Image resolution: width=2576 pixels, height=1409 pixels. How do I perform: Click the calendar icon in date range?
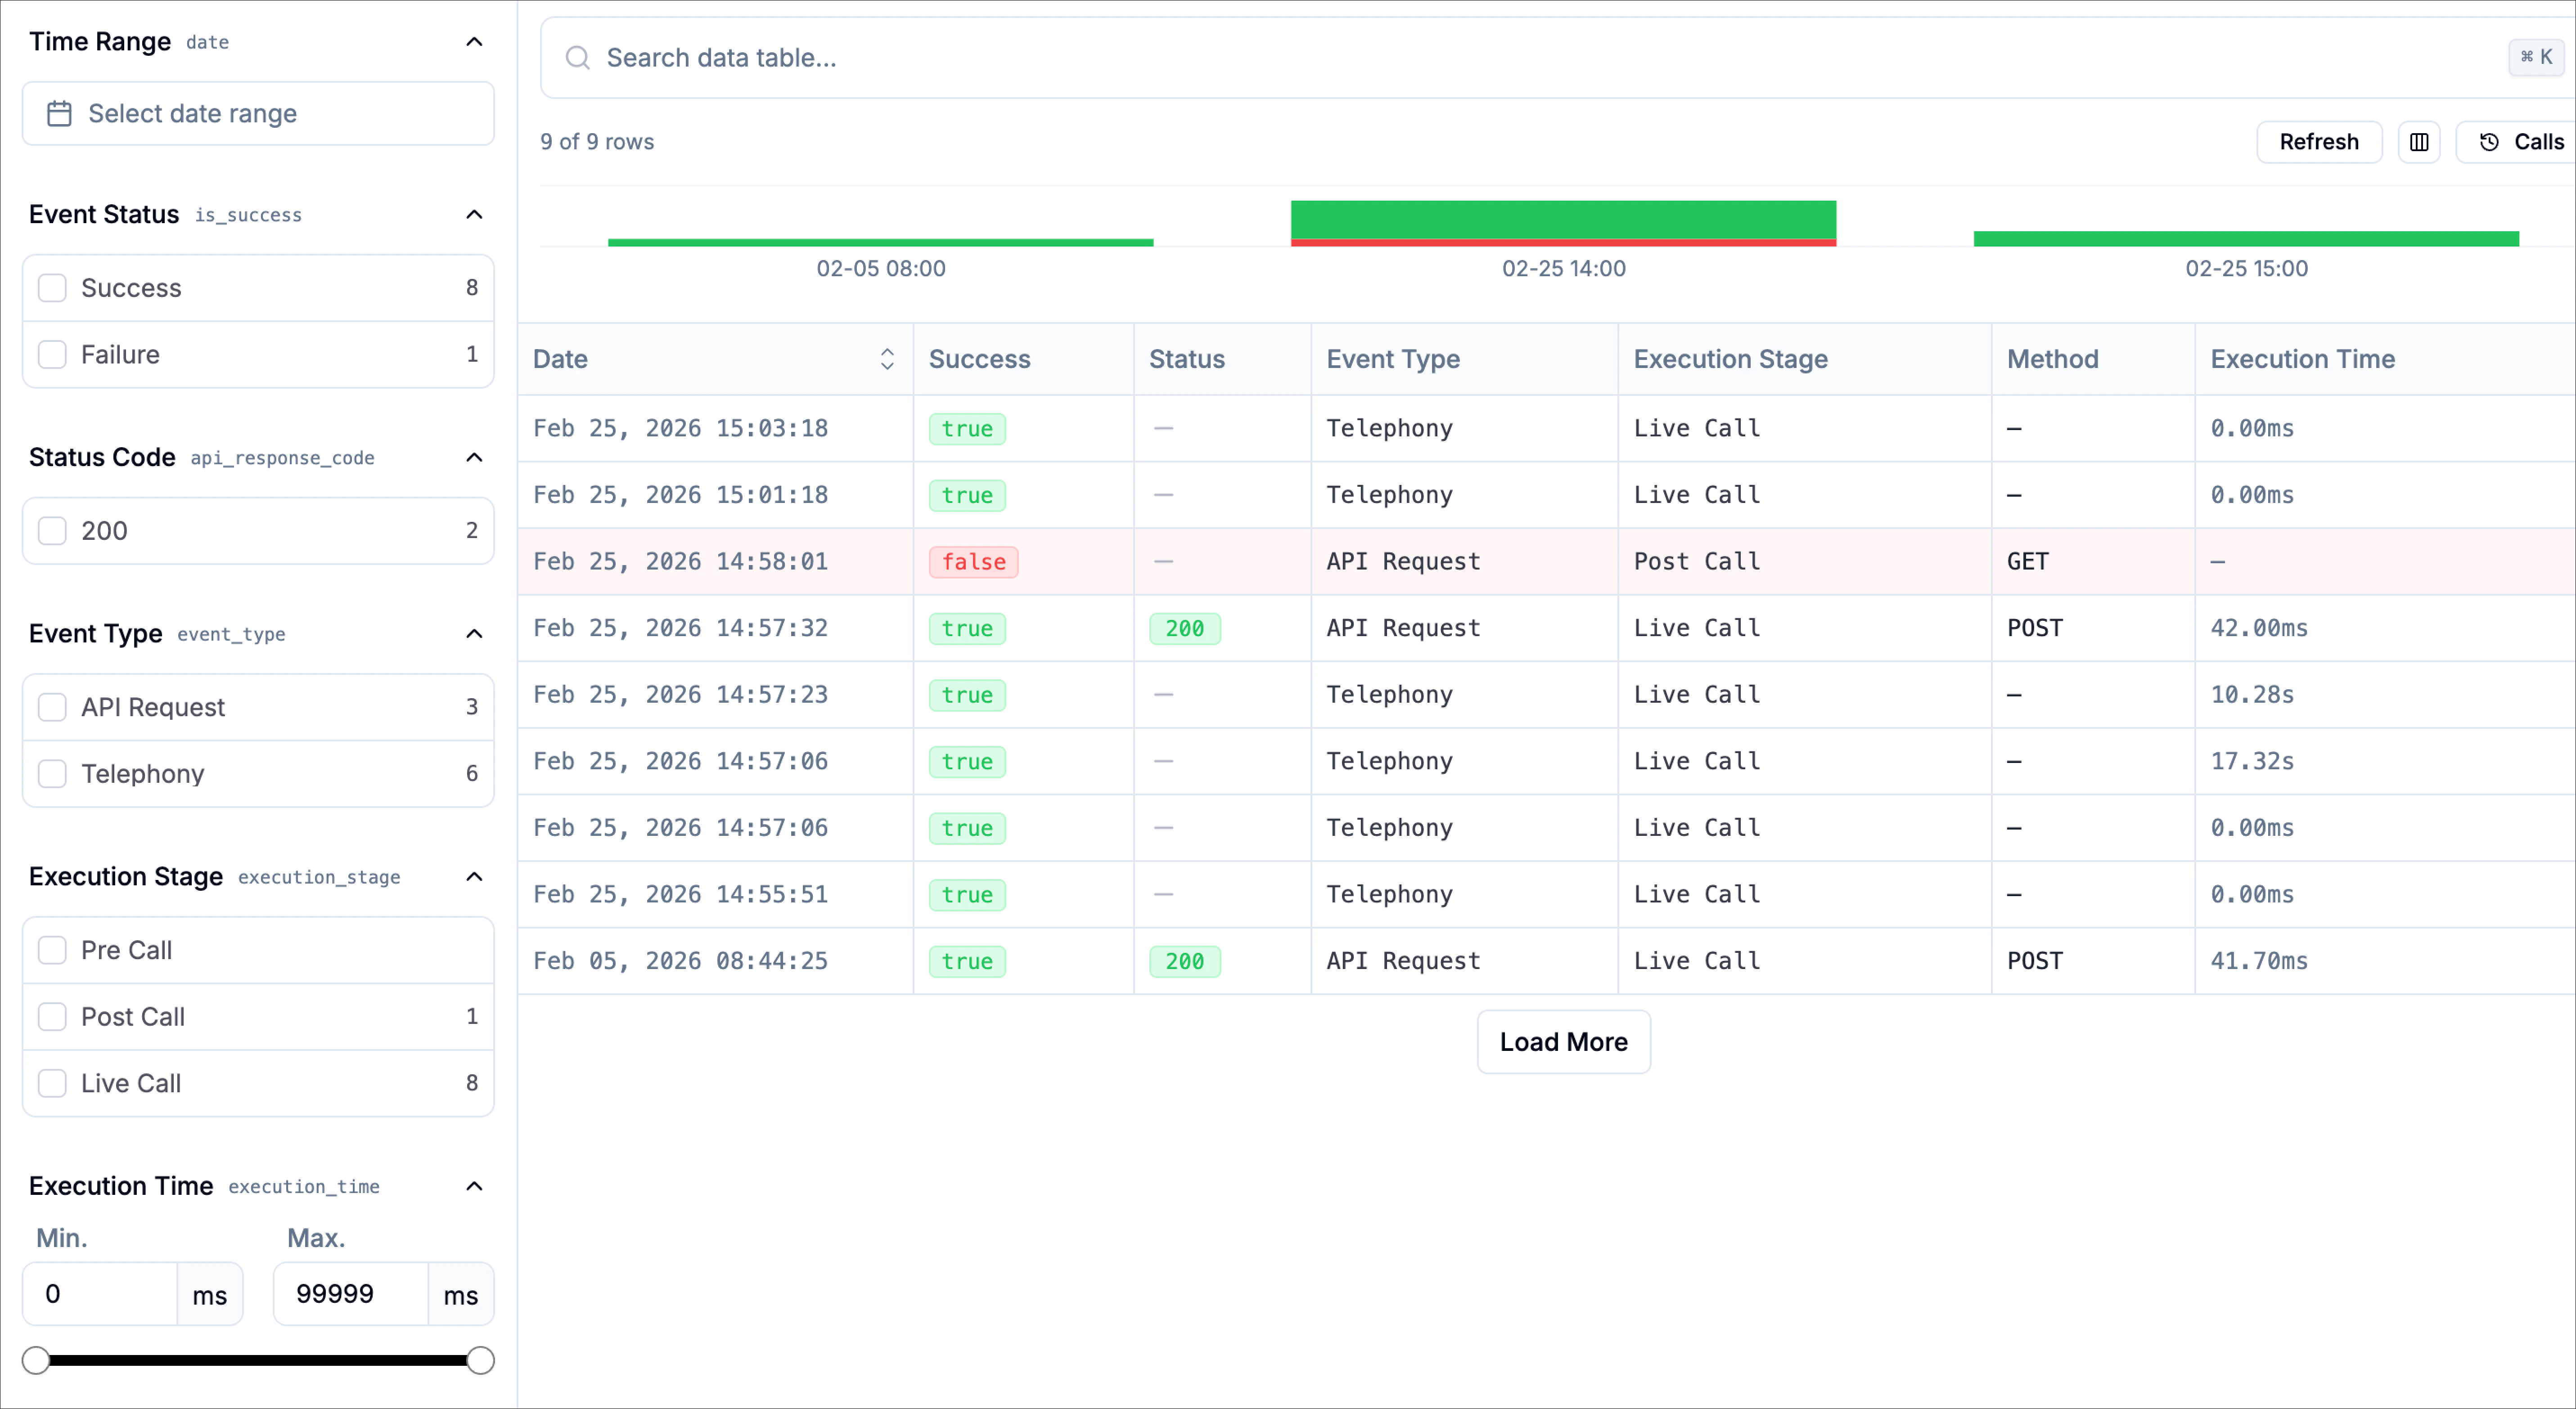59,114
